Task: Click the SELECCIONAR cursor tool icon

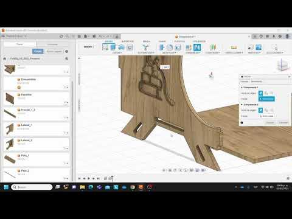Action: point(275,47)
